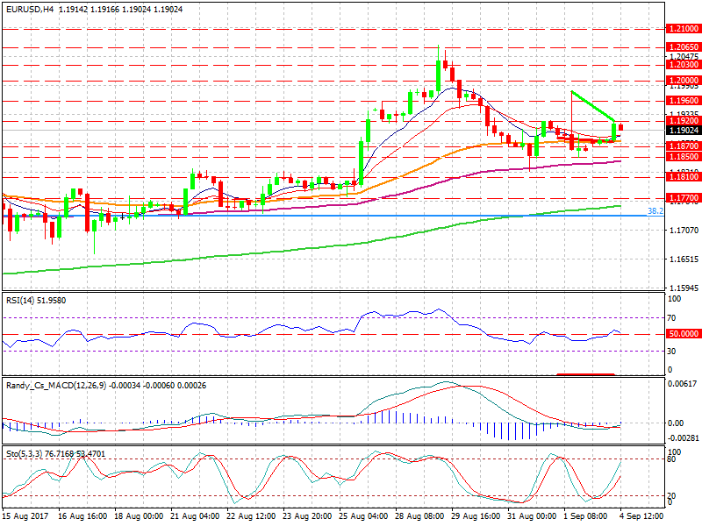
Task: Click the 1 Sep 08:00 time label
Action: [x=585, y=516]
